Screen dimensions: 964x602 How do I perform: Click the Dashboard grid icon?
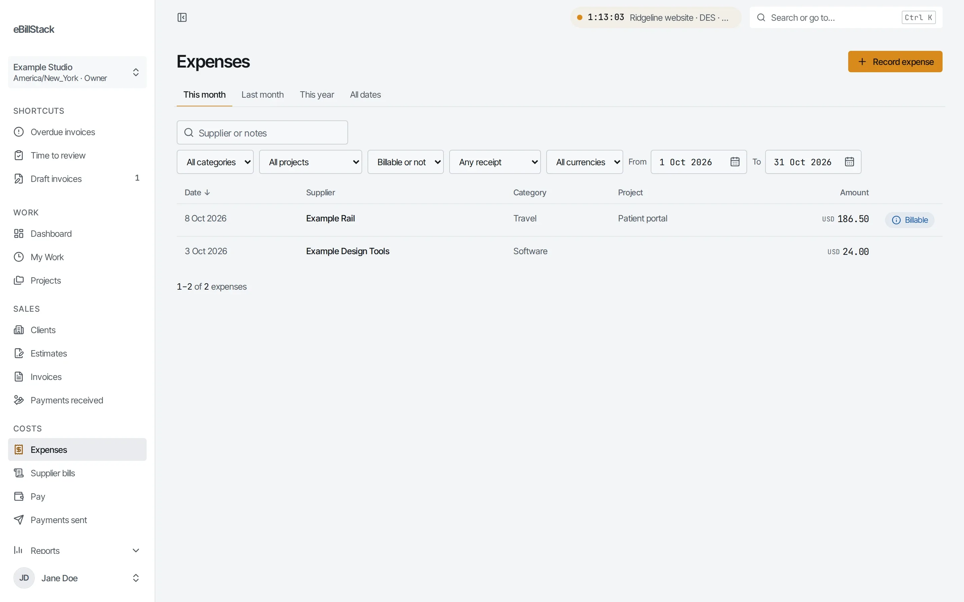pos(19,234)
